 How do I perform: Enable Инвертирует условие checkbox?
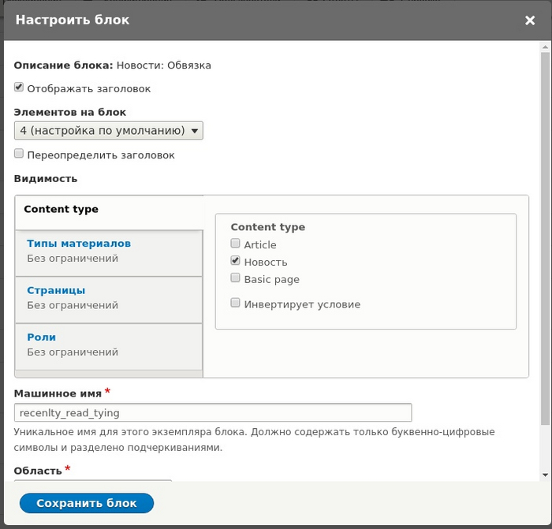tap(236, 303)
